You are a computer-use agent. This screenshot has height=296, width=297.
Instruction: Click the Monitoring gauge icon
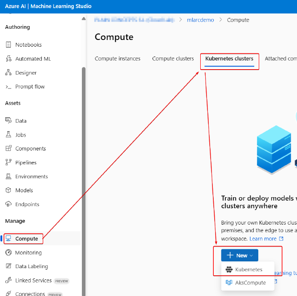pyautogui.click(x=9, y=252)
